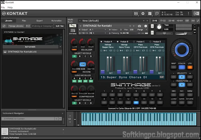Viewport: 201px width, 140px height.
Task: Close the Instrument Navigator panel
Action: pos(62,113)
